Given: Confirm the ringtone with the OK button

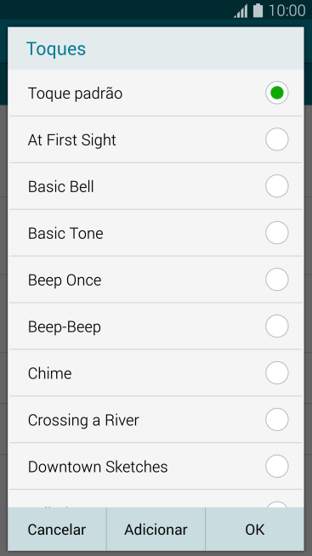Looking at the screenshot, I should 254,530.
